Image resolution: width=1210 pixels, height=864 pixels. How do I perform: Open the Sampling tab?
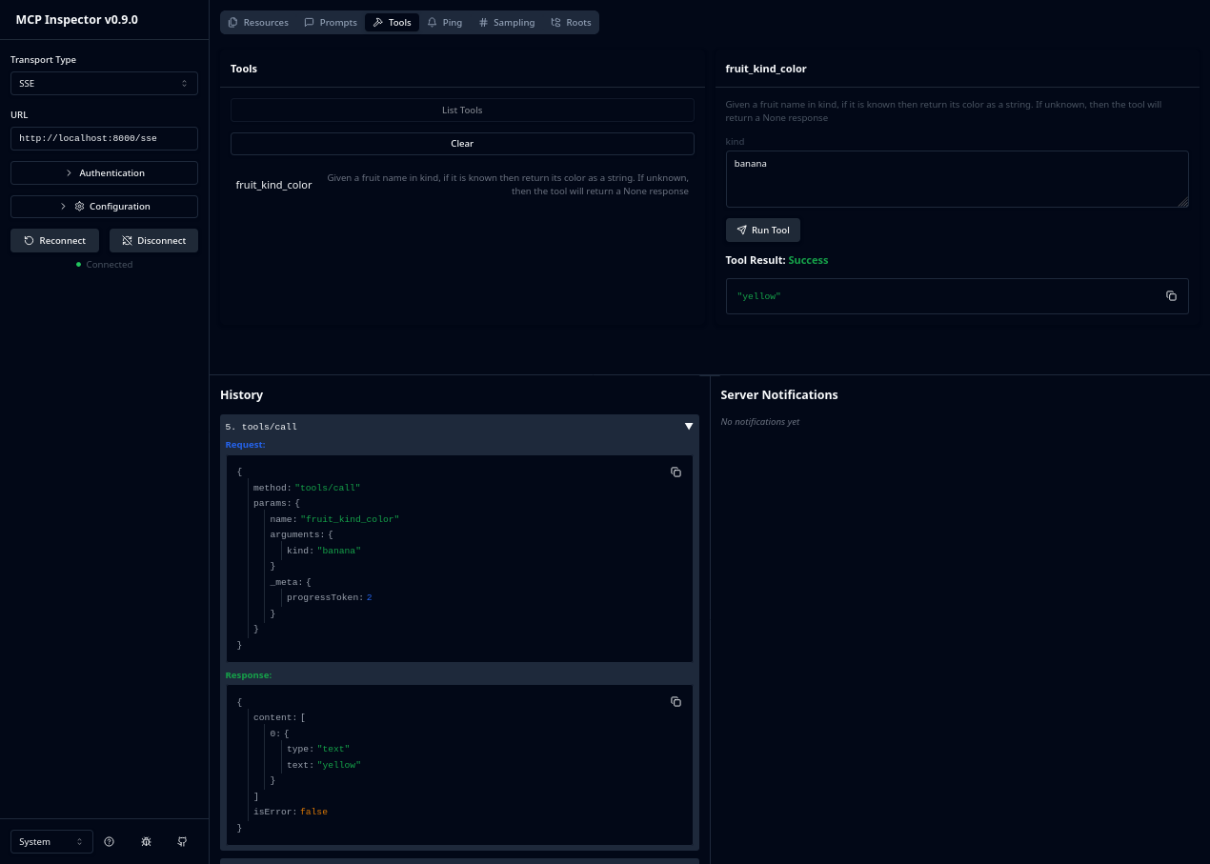click(x=507, y=22)
